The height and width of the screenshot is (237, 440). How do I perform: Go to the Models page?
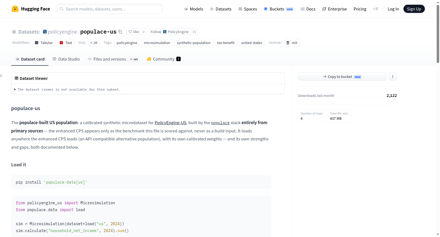coord(194,9)
